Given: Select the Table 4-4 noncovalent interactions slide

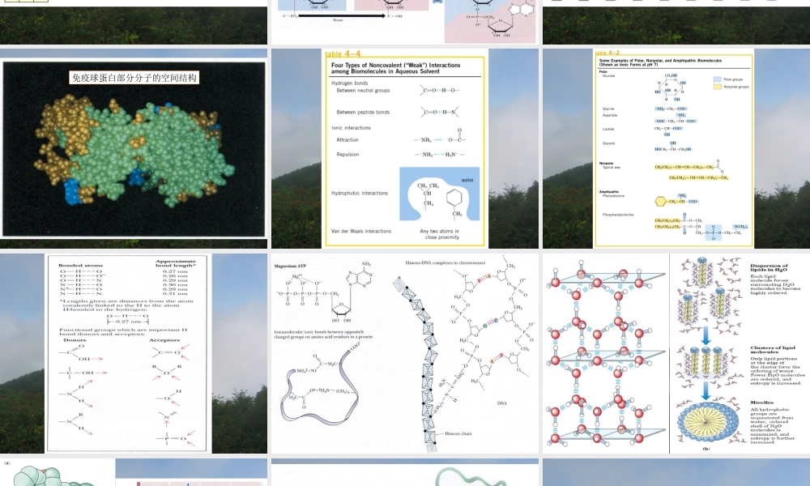Looking at the screenshot, I should click(x=405, y=148).
